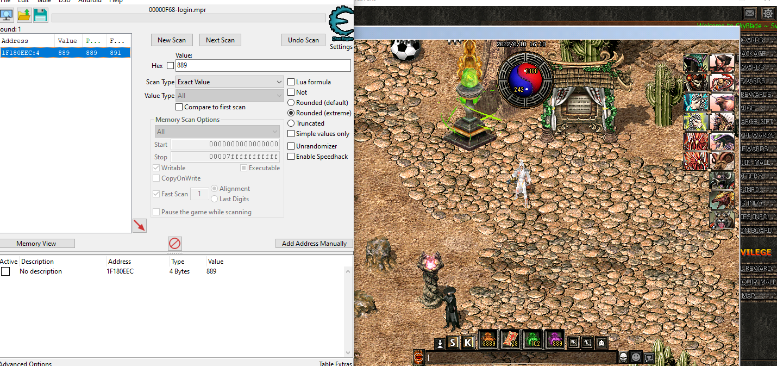Click the address table scrollbar down arrow

click(348, 352)
